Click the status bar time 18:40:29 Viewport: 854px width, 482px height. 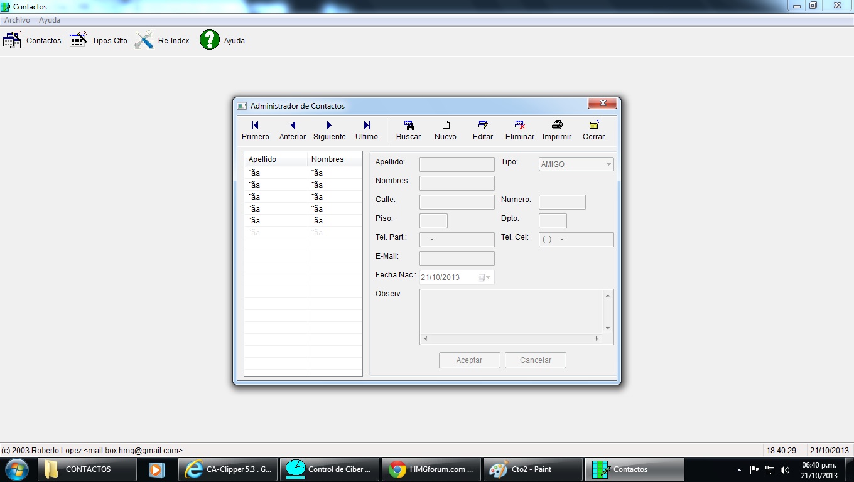coord(781,451)
